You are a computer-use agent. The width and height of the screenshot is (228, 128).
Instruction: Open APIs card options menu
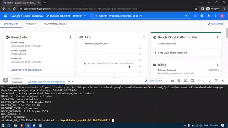click(x=144, y=37)
